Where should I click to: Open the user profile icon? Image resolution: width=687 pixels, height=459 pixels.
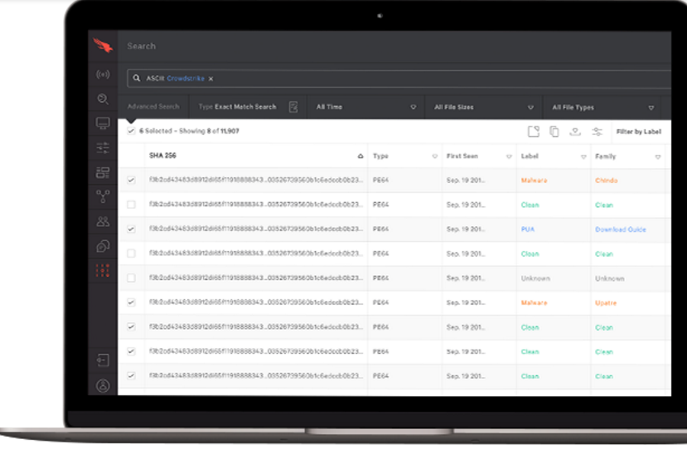tap(103, 385)
